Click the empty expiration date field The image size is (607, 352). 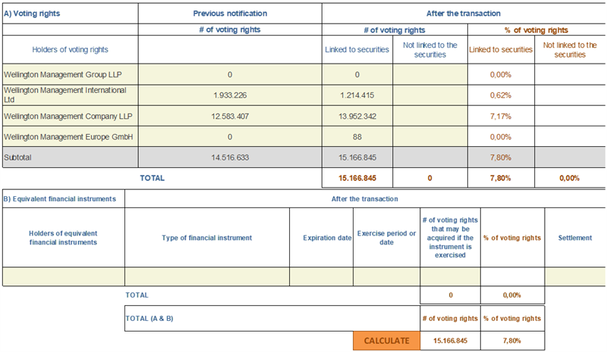pyautogui.click(x=322, y=276)
